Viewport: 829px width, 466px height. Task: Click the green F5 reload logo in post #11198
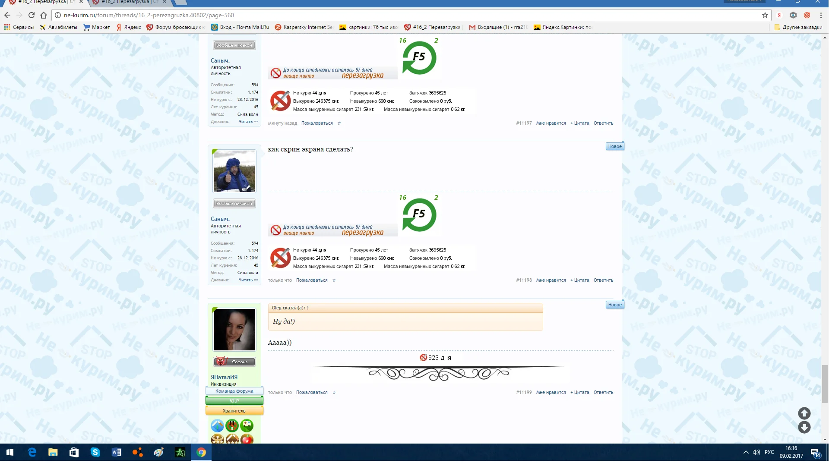click(x=418, y=215)
